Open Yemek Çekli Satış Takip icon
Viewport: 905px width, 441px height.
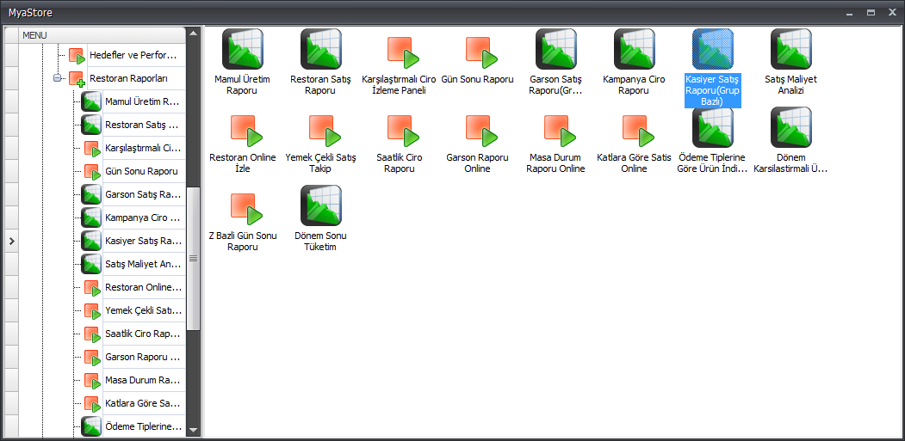pyautogui.click(x=323, y=131)
